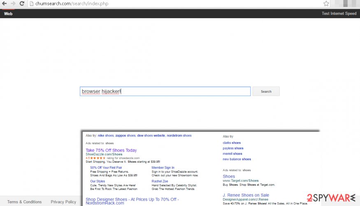Viewport: 360px width, 206px height.
Task: Click the page icon beside the URL
Action: pyautogui.click(x=32, y=3)
